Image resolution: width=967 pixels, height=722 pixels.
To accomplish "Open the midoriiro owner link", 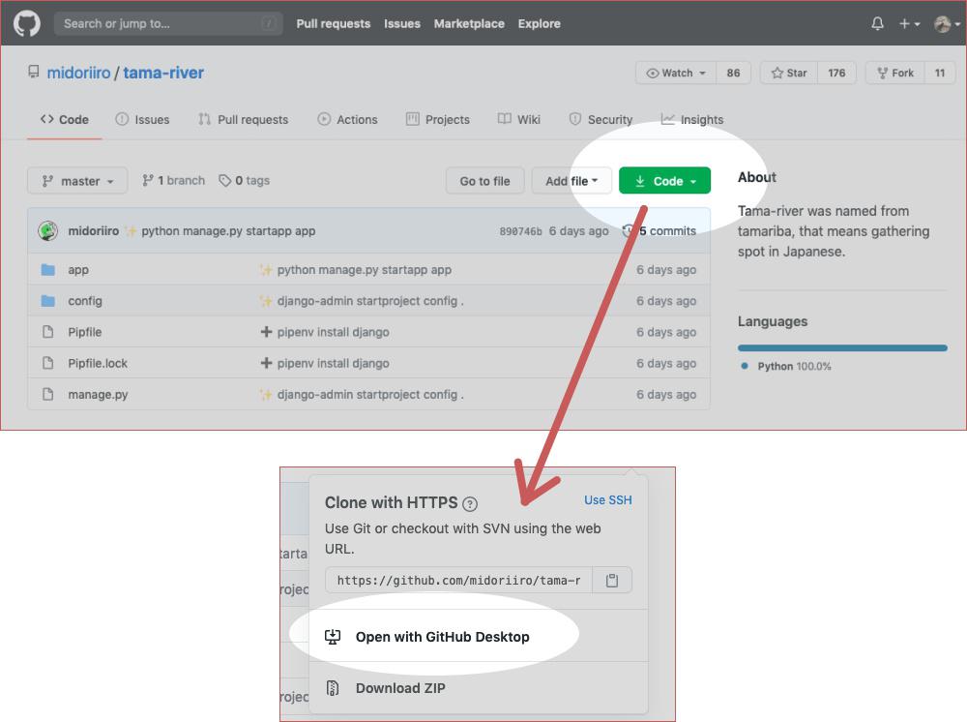I will [78, 73].
